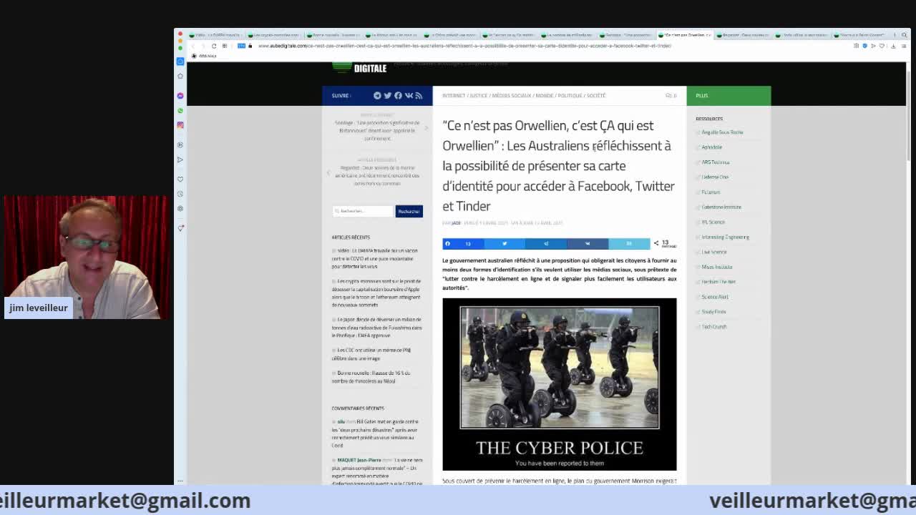Share article via Twitter share button
The width and height of the screenshot is (916, 515).
pyautogui.click(x=505, y=243)
